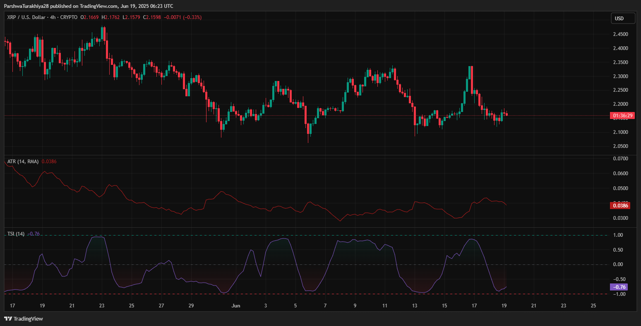Click the 25 date label on time axis
The height and width of the screenshot is (326, 641).
[593, 306]
